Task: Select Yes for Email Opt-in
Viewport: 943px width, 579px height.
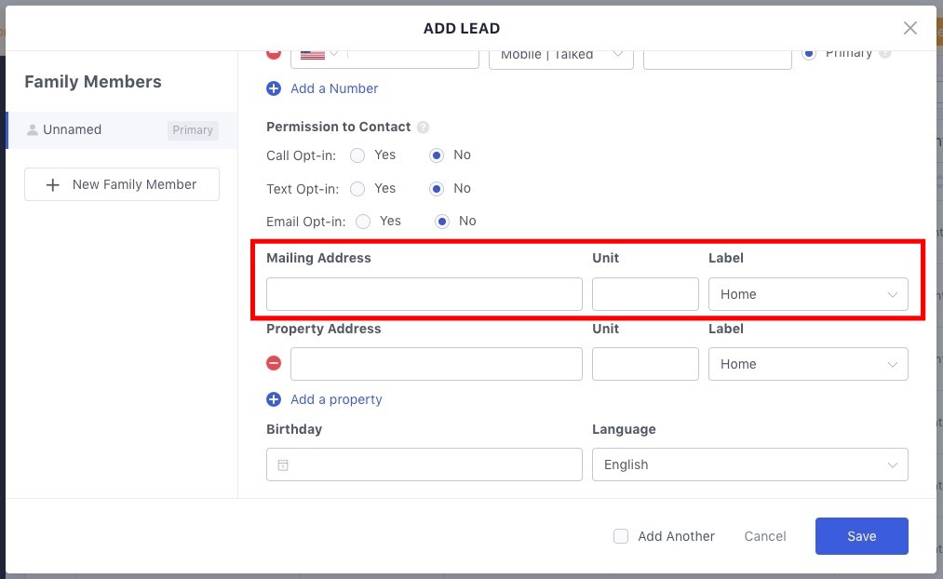Action: [x=363, y=222]
